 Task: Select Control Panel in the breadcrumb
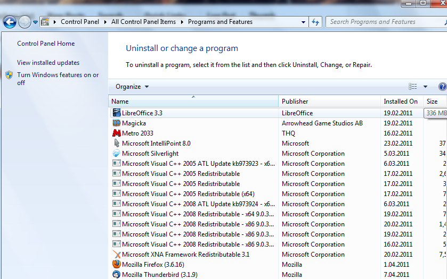(80, 22)
